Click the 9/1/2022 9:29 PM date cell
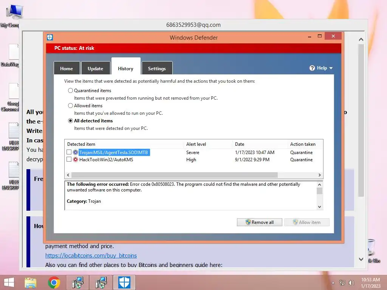This screenshot has width=387, height=290. pos(252,160)
